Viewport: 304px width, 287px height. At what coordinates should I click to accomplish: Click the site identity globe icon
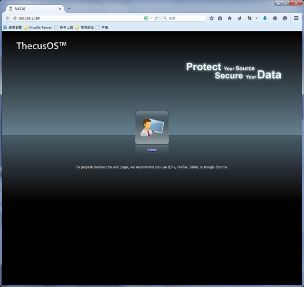point(15,18)
